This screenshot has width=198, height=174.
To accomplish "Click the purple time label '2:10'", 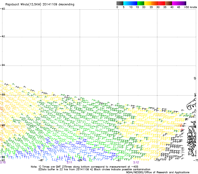I will [x=3, y=162].
